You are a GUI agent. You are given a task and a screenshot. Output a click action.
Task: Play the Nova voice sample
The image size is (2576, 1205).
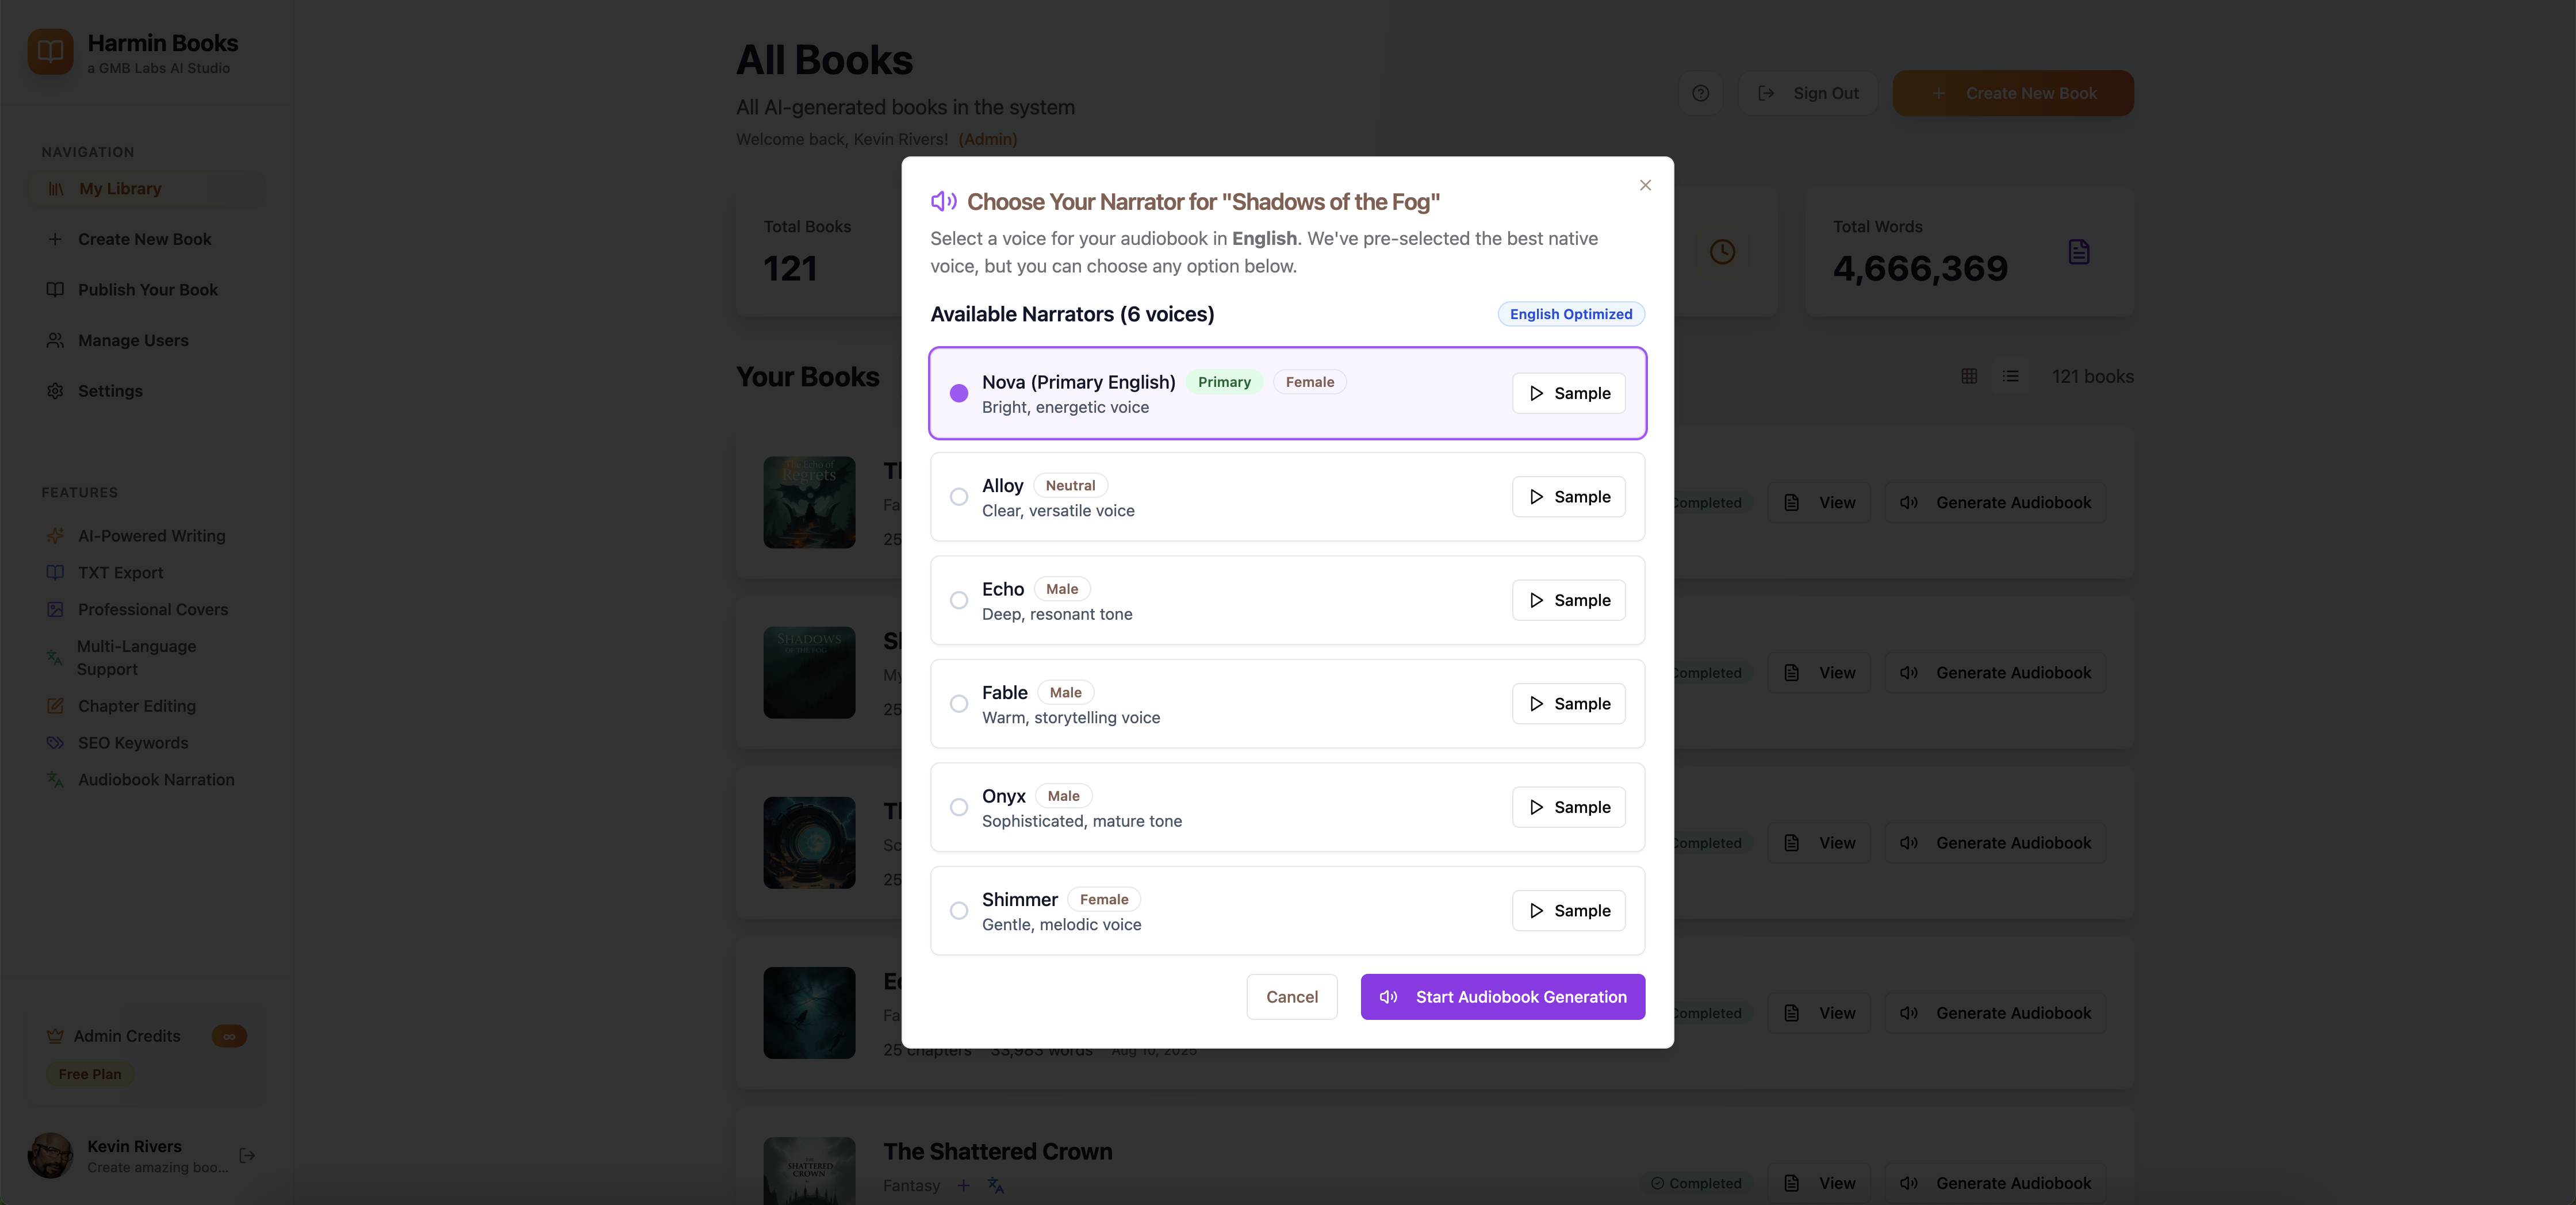[1568, 393]
